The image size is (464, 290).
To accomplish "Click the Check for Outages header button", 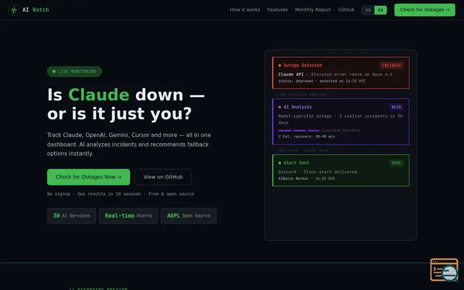I will (425, 10).
